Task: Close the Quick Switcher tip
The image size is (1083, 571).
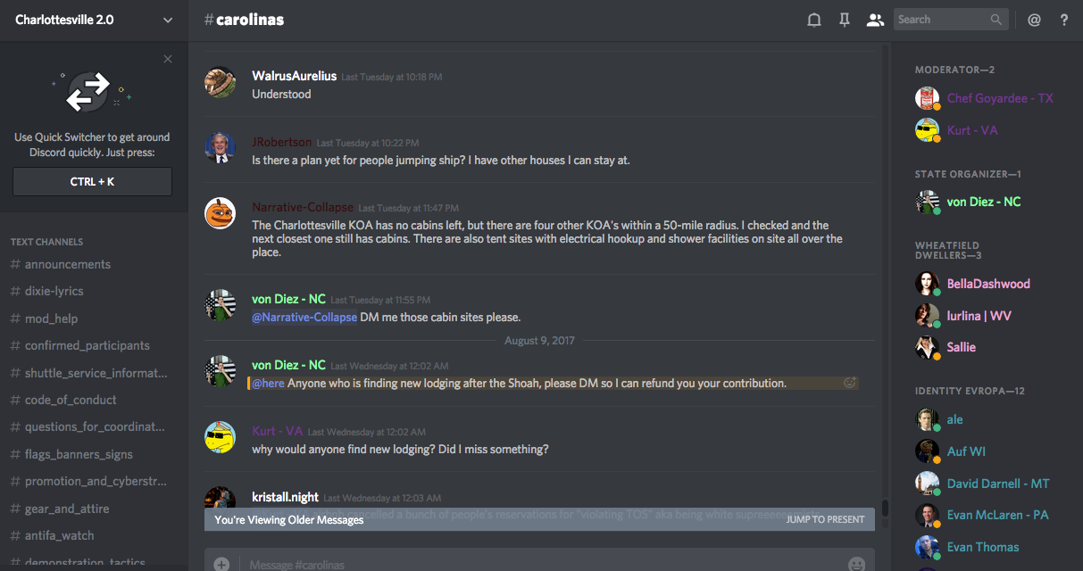Action: tap(168, 59)
